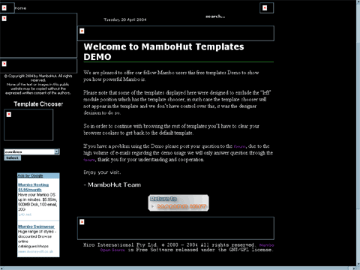Image resolution: width=360 pixels, height=270 pixels.
Task: Click the 'Tuesday, 20 April 2004' date text
Action: coord(125,19)
